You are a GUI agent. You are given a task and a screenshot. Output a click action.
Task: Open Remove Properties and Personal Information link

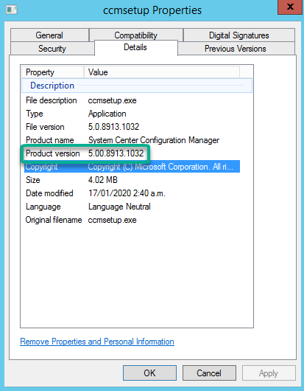click(x=97, y=342)
